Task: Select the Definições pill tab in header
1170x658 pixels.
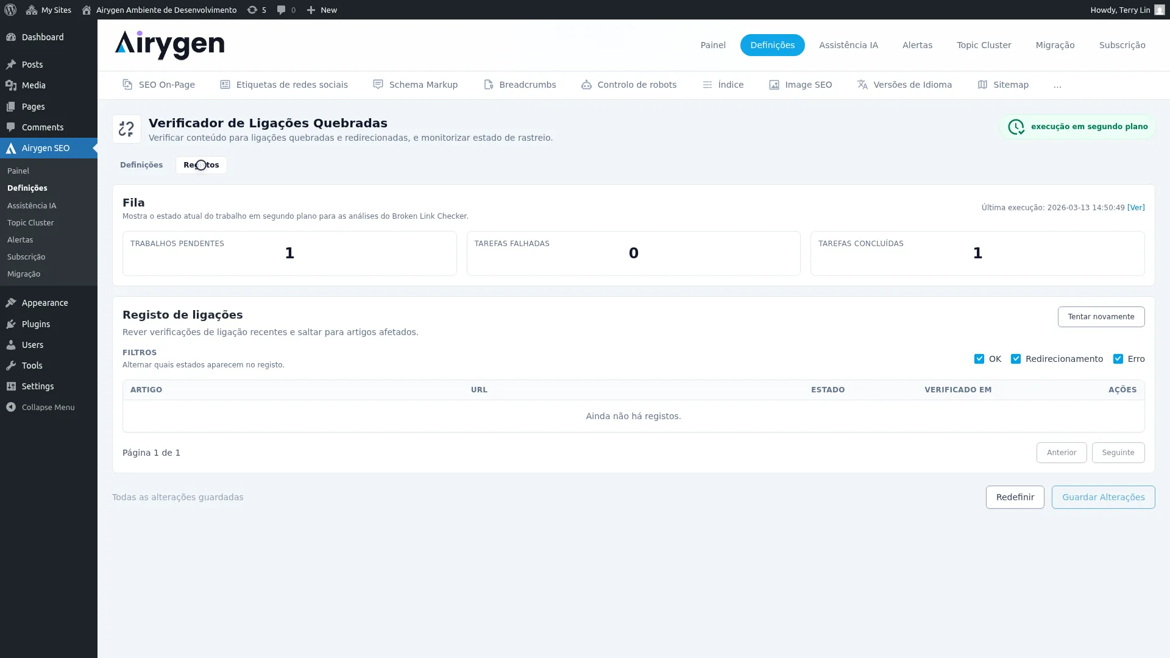Action: pos(772,45)
